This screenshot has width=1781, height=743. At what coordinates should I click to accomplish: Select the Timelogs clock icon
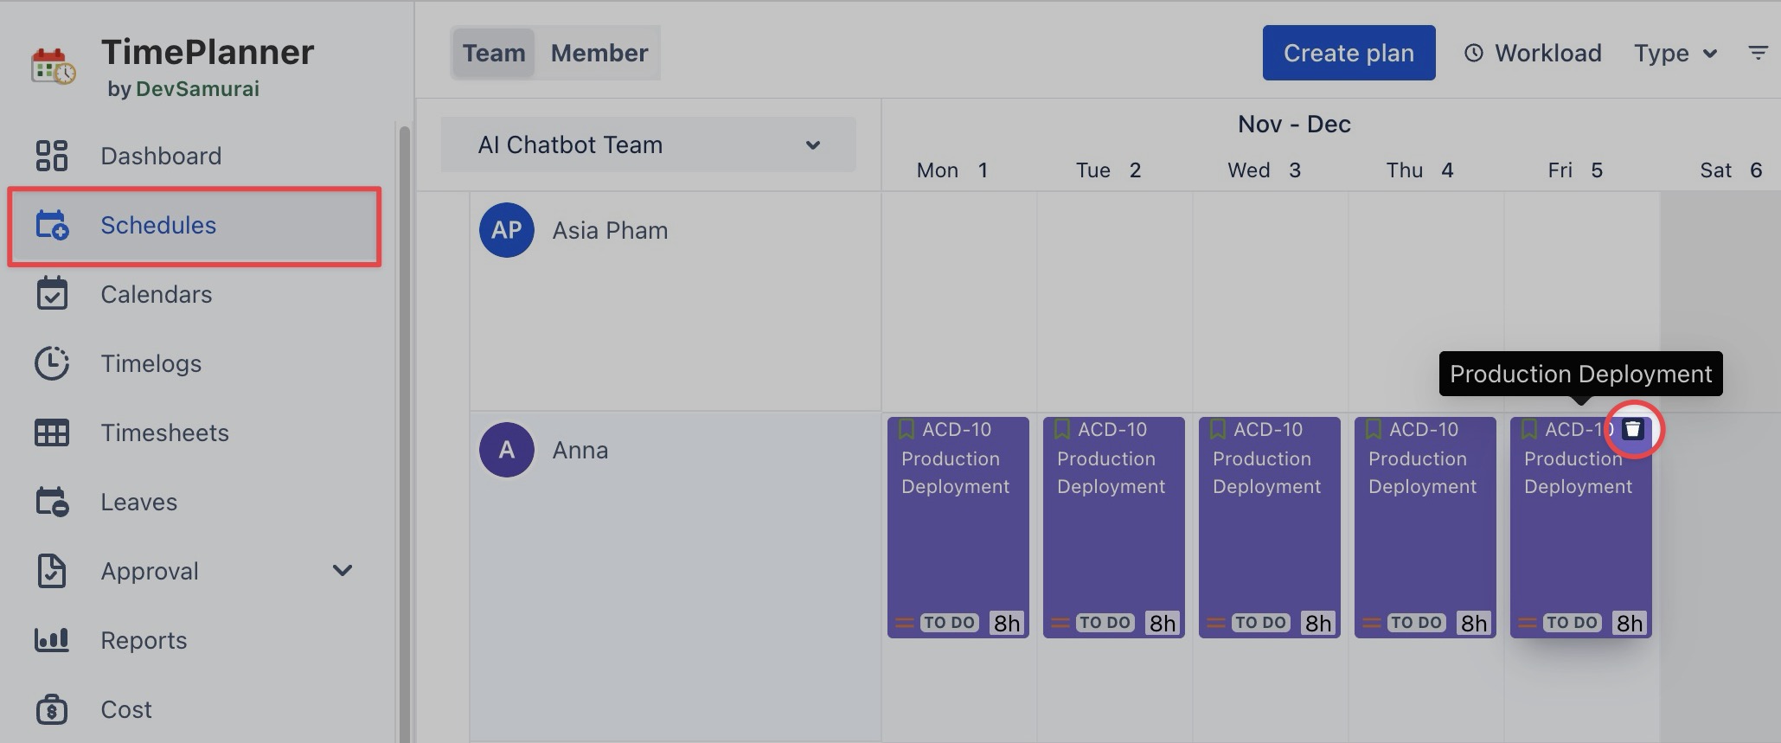click(x=52, y=363)
